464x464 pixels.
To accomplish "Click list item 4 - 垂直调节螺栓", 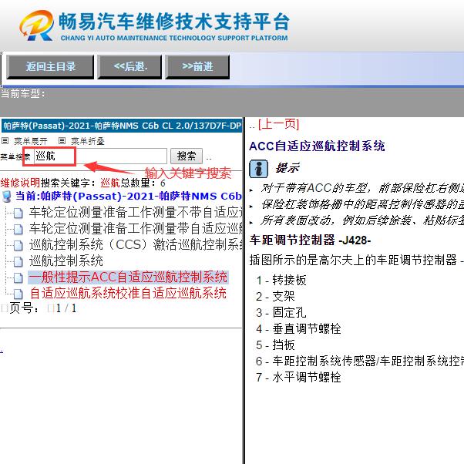I will click(x=298, y=329).
